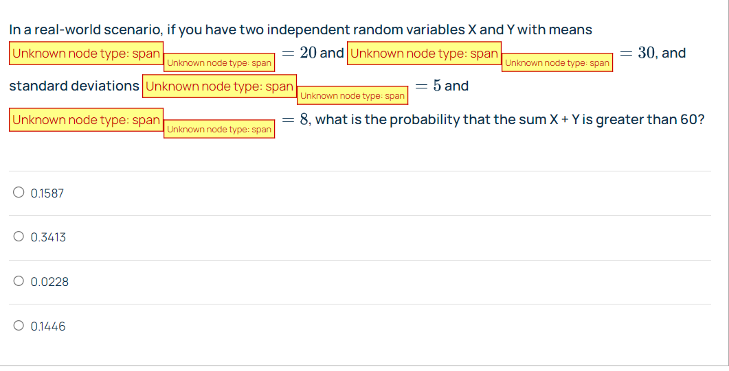Select the 0.1587 radio button
Screen dimensions: 729x371
coord(19,193)
